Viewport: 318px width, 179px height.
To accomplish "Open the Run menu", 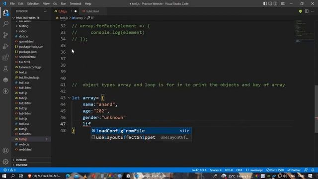I will pos(63,3).
